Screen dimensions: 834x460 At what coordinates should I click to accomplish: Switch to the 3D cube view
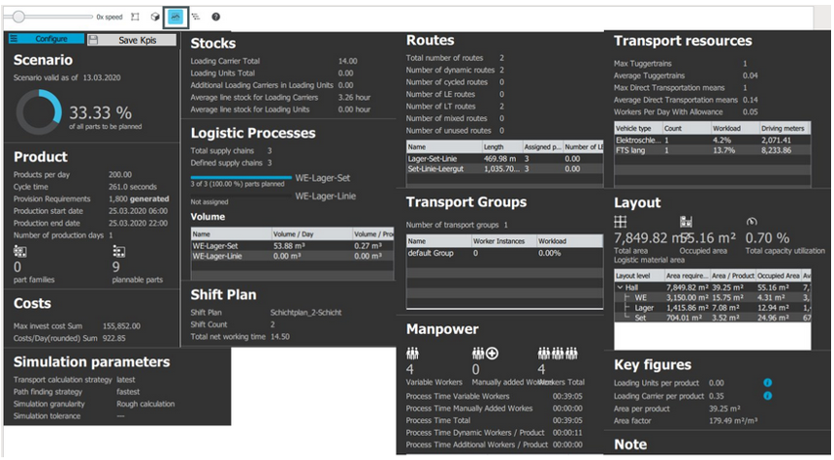155,17
